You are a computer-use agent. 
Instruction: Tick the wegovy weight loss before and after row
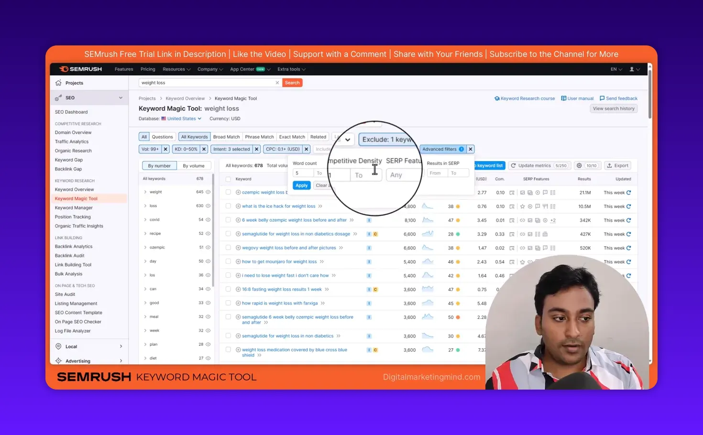point(228,248)
